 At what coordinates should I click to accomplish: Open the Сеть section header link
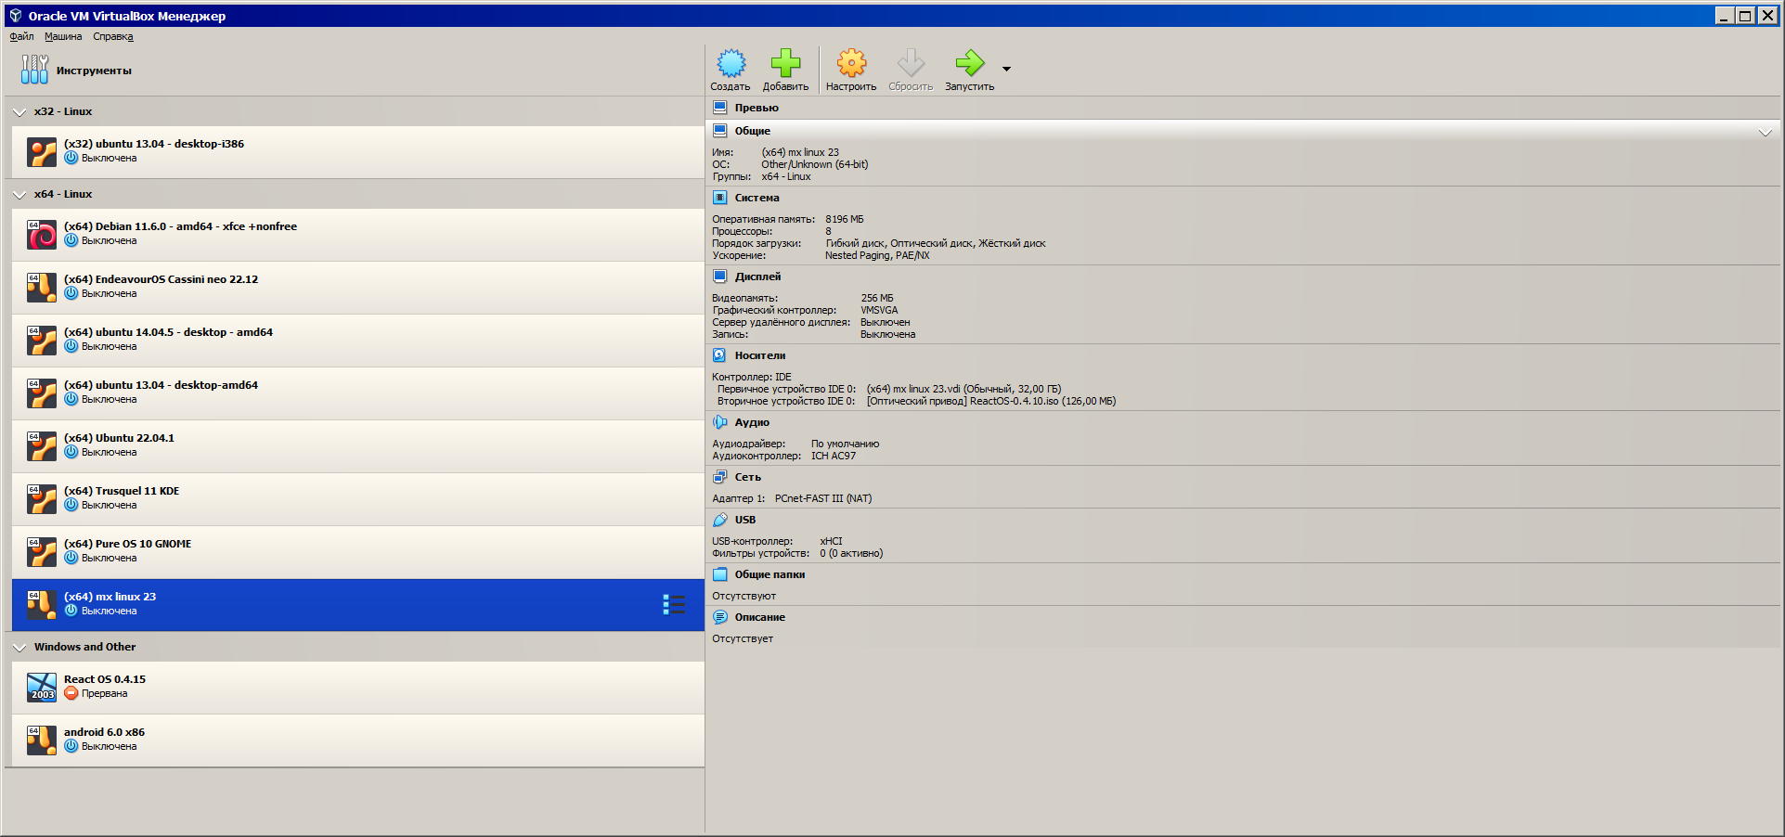point(748,477)
